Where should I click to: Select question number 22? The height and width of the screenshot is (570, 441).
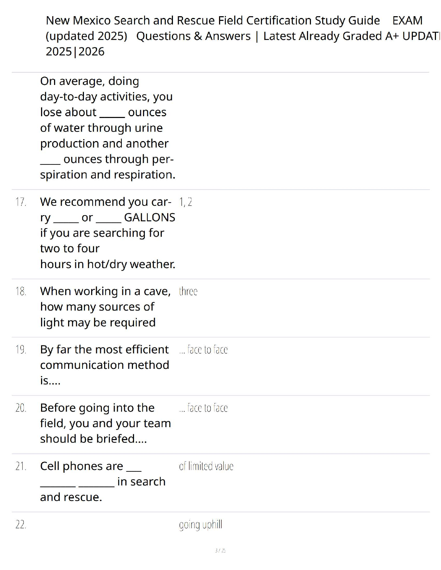coord(21,524)
